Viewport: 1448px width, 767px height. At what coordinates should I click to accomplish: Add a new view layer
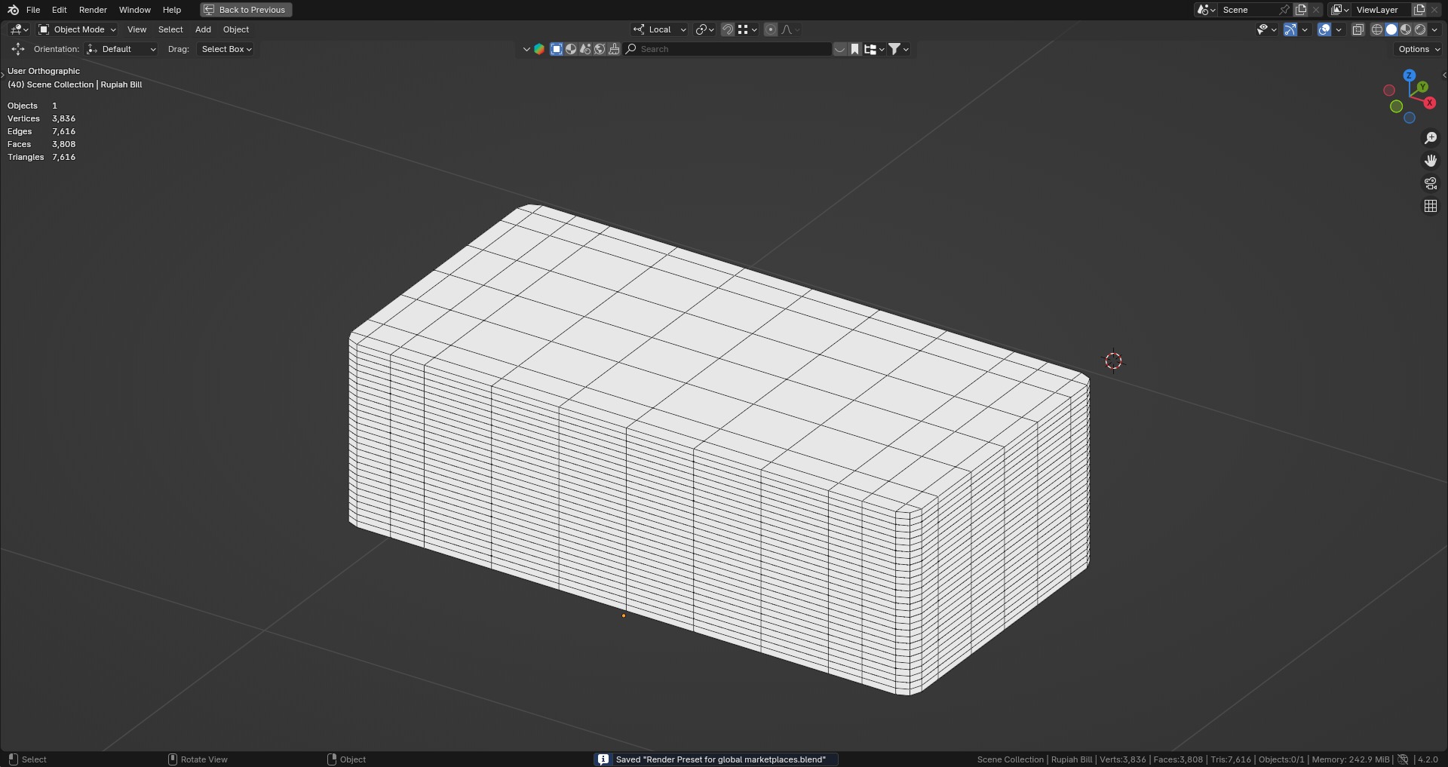(x=1419, y=10)
